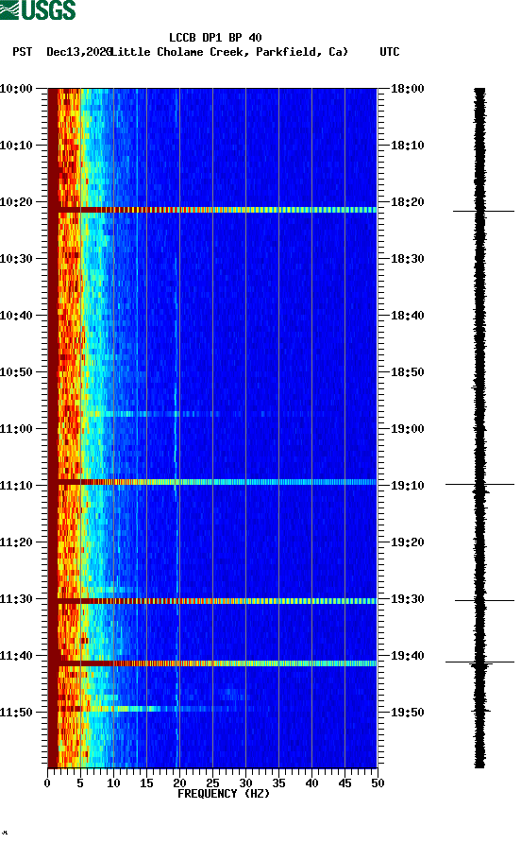This screenshot has height=843, width=521.
Task: Click the '10:30' PST time label
Action: 16,259
